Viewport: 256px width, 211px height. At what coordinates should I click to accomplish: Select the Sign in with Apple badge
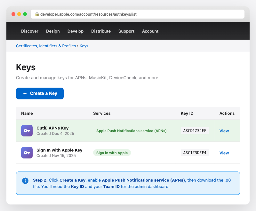pos(112,153)
